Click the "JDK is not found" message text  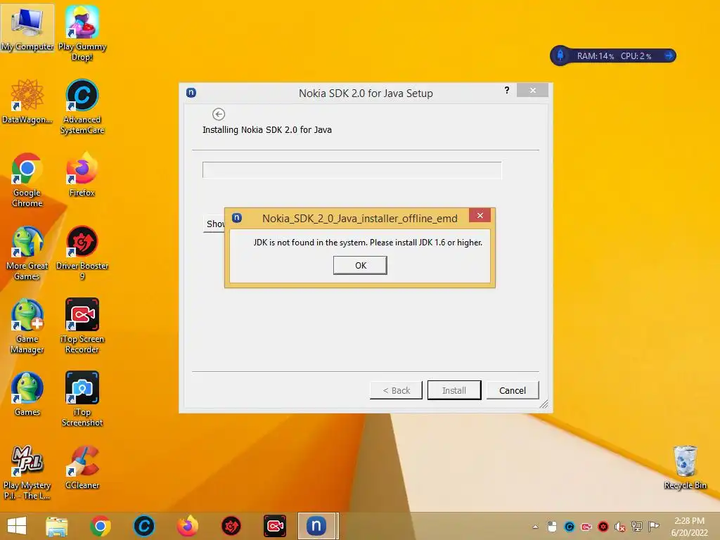pos(368,243)
